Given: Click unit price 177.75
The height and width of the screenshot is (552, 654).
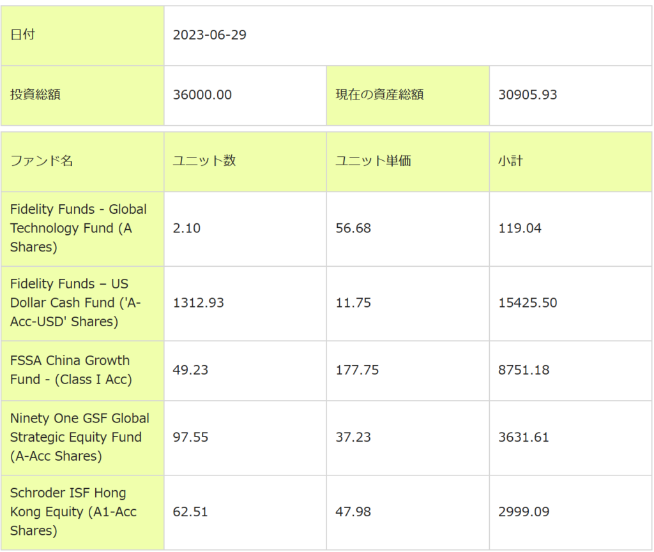Looking at the screenshot, I should [356, 370].
